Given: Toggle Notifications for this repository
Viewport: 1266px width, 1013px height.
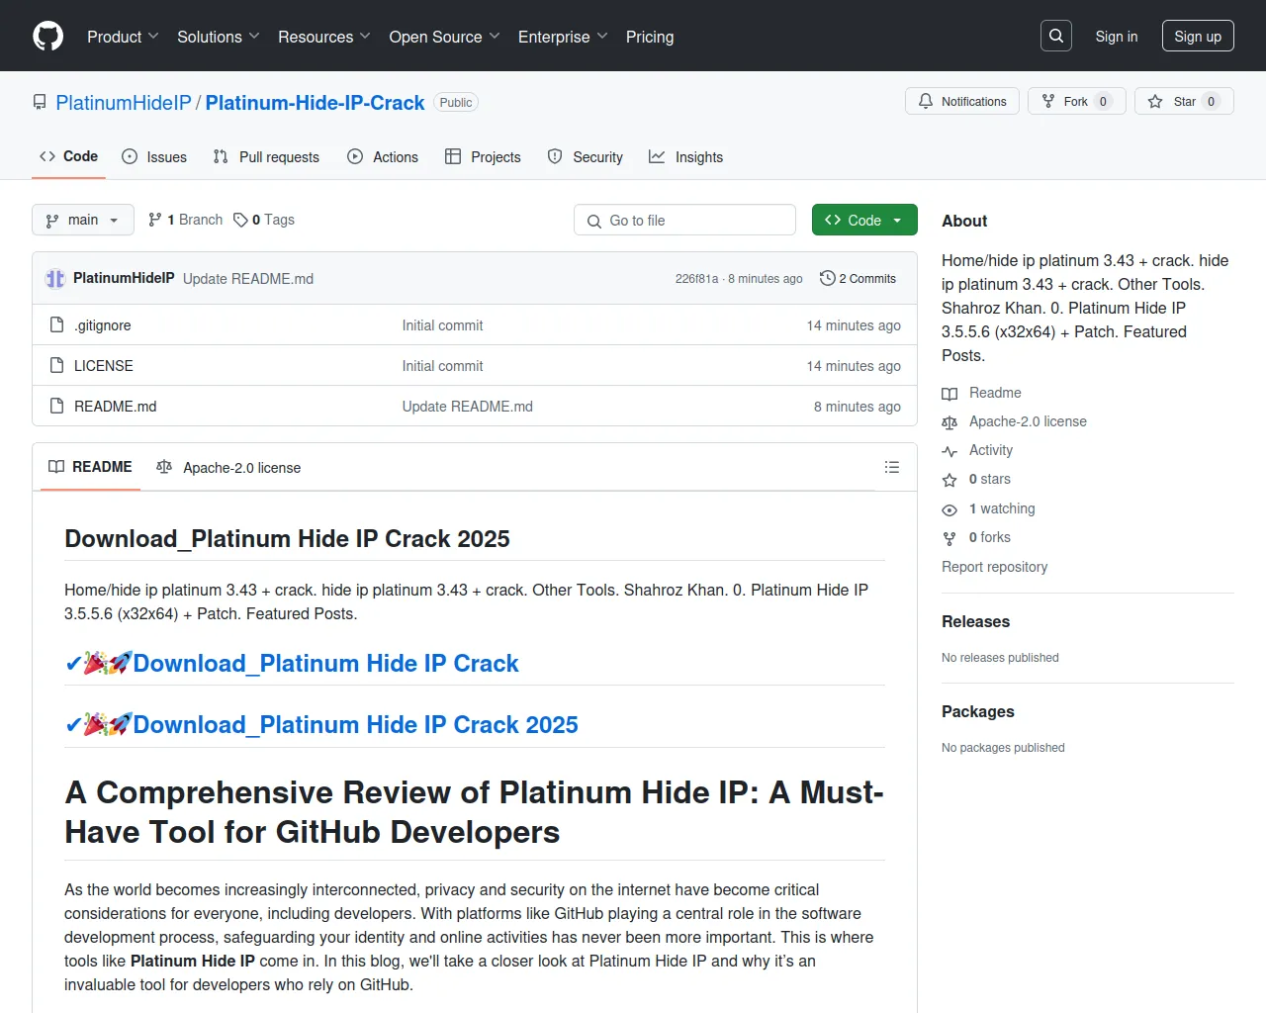Looking at the screenshot, I should (961, 102).
